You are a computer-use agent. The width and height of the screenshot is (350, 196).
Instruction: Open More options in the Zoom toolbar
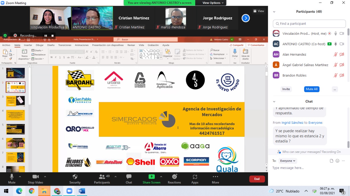click(x=215, y=179)
